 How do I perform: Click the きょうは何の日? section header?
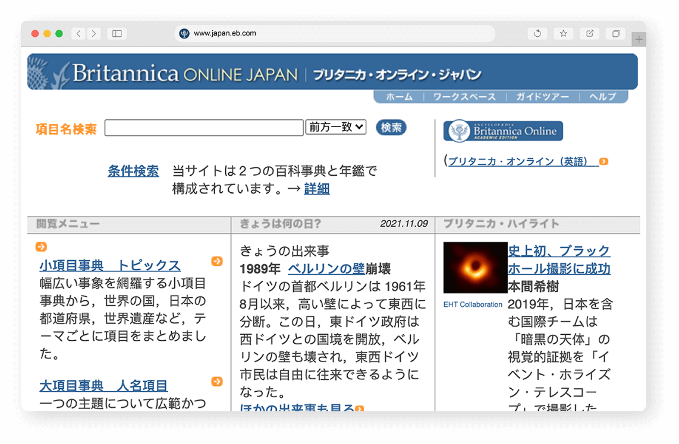280,224
